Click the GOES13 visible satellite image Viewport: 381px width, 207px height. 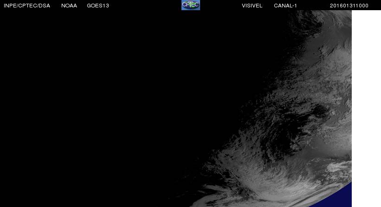(176, 108)
